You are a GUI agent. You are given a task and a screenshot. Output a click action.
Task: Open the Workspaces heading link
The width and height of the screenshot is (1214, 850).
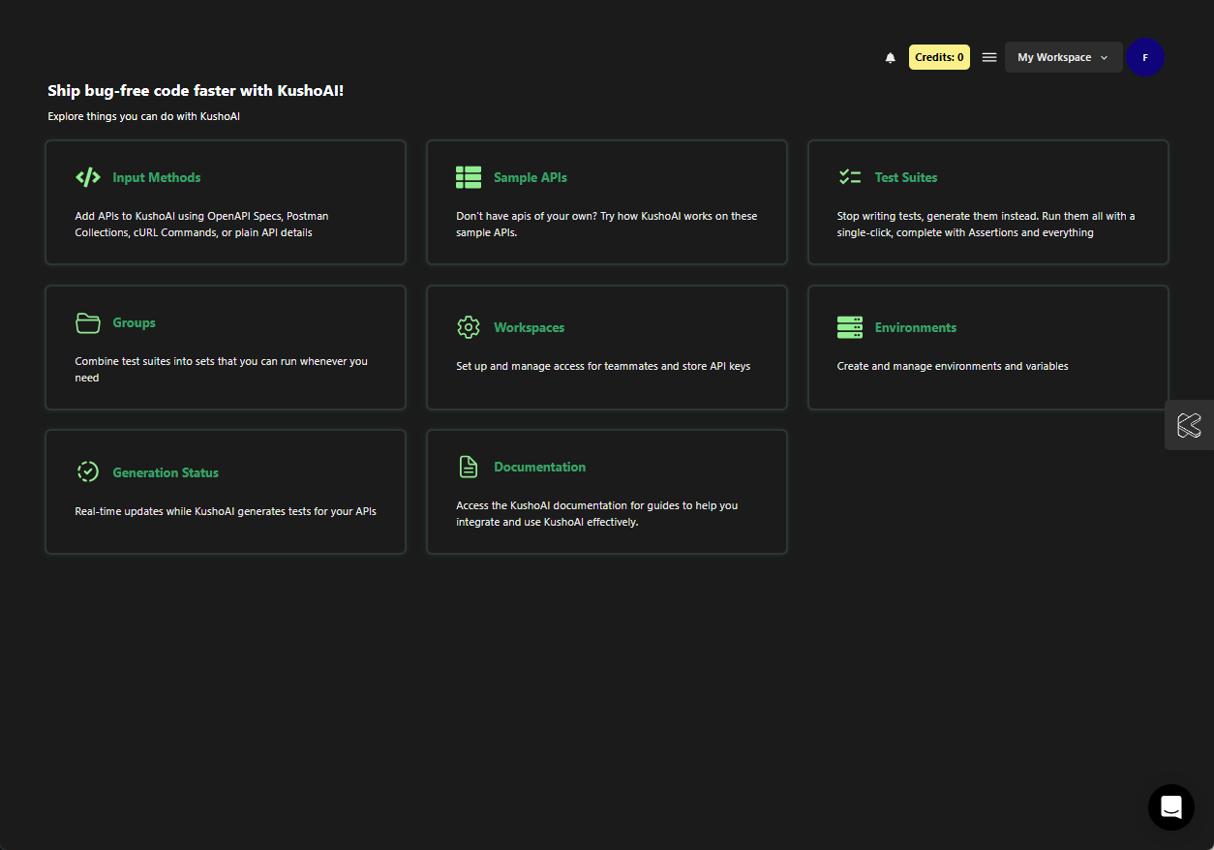click(530, 327)
